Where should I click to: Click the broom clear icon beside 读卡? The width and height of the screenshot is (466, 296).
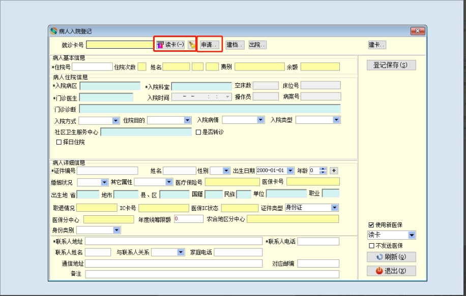(192, 45)
